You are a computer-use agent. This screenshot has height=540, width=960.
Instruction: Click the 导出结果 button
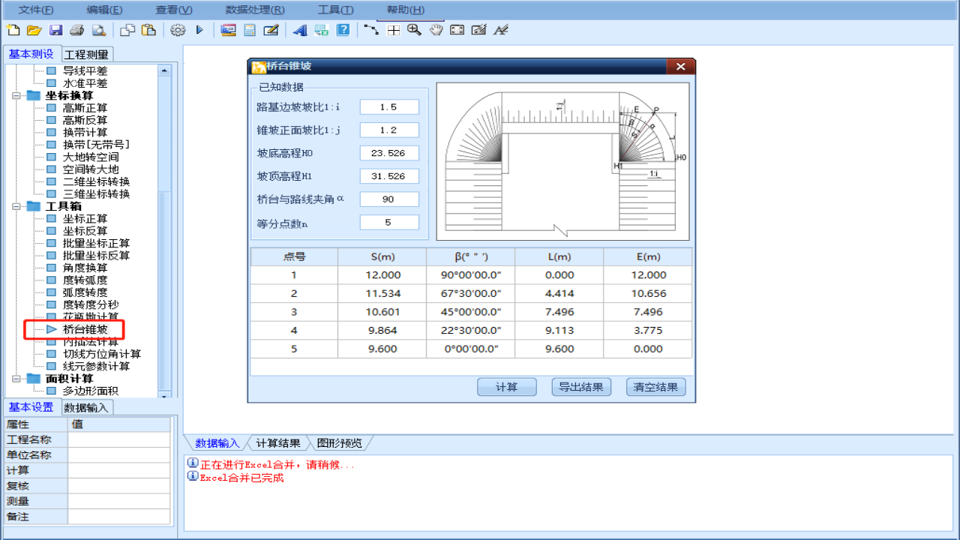(580, 386)
